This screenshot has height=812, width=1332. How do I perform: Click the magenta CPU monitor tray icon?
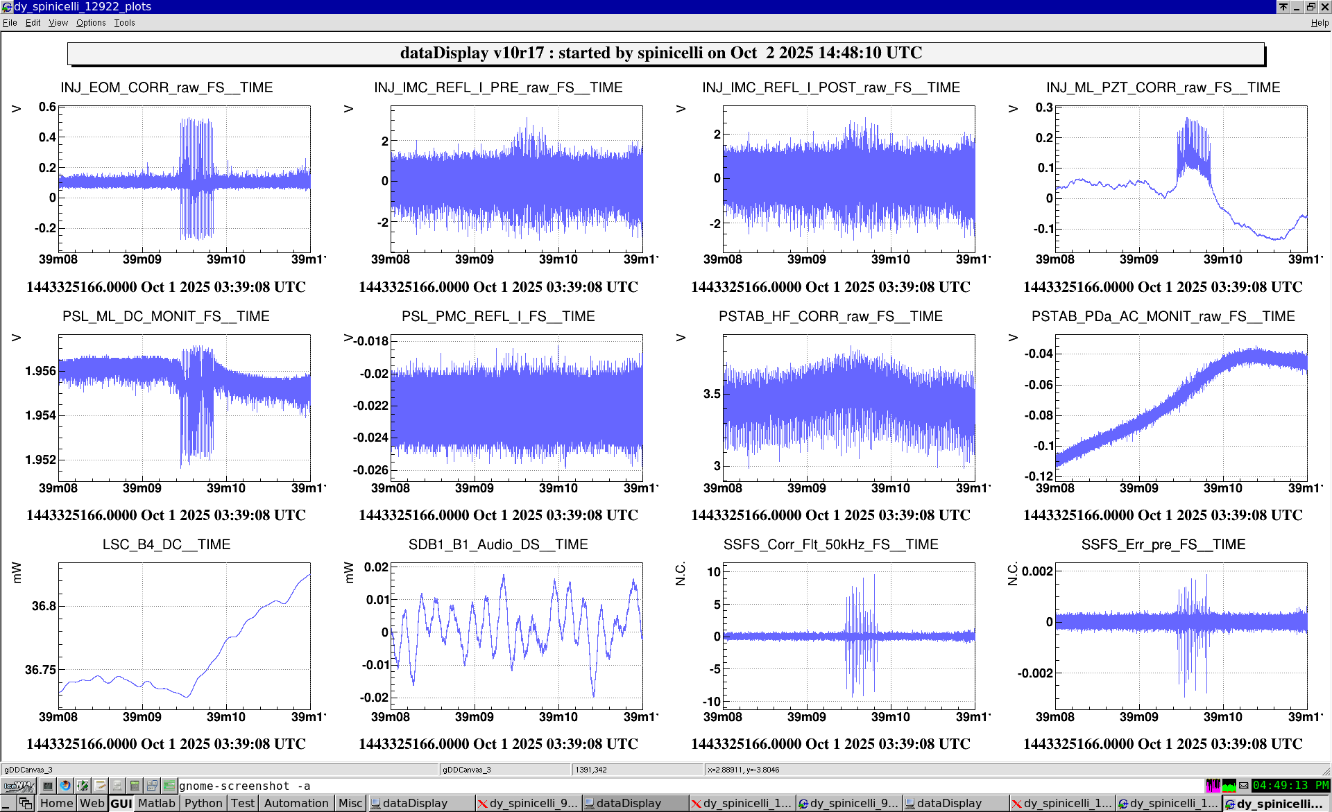coord(1213,786)
